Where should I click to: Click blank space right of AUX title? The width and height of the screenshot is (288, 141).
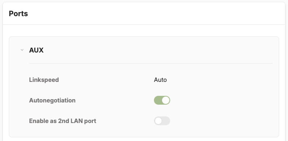[x=158, y=50]
